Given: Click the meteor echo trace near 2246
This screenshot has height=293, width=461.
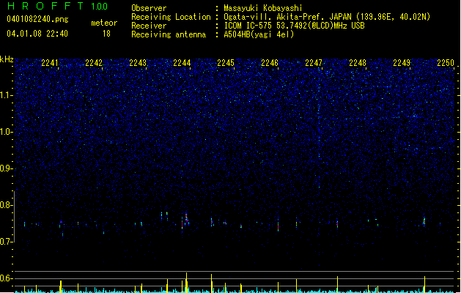Looking at the screenshot, I should coord(278,225).
